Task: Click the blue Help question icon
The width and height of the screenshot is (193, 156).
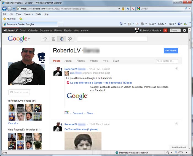Action: pos(179,24)
